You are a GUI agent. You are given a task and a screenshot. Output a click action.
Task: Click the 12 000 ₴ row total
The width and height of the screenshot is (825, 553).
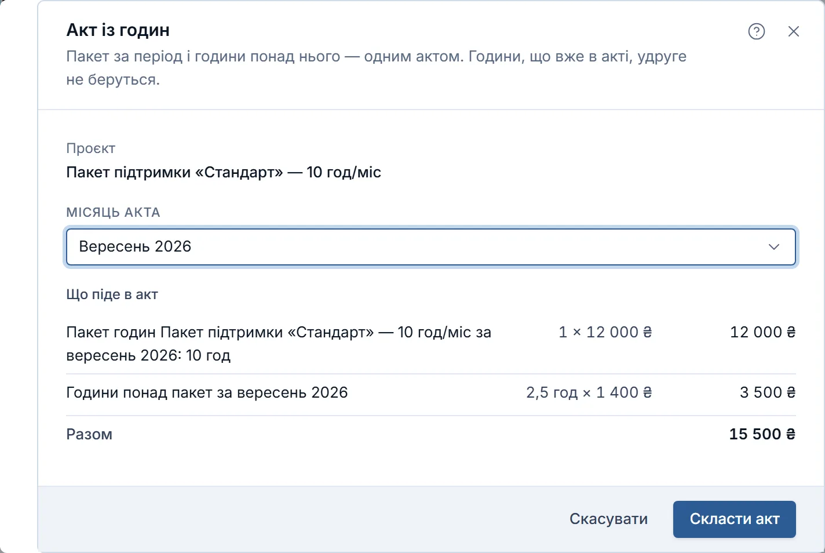pos(762,332)
